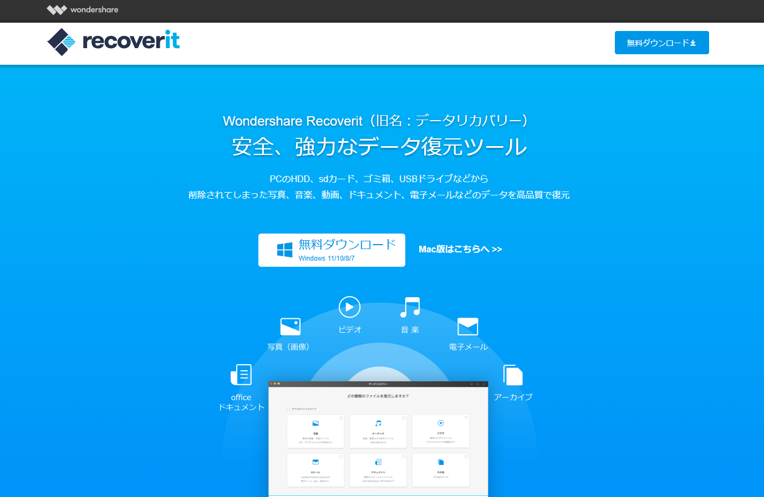
Task: Check すべてのファイルタイプ checkbox in app preview
Action: 288,409
